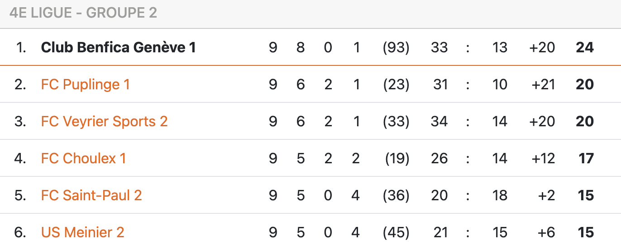Click the 4E LIGUE - GROUPE 2 header
621x249 pixels.
(x=83, y=13)
